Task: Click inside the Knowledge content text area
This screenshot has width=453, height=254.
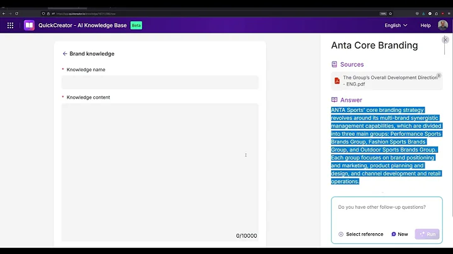Action: tap(160, 172)
